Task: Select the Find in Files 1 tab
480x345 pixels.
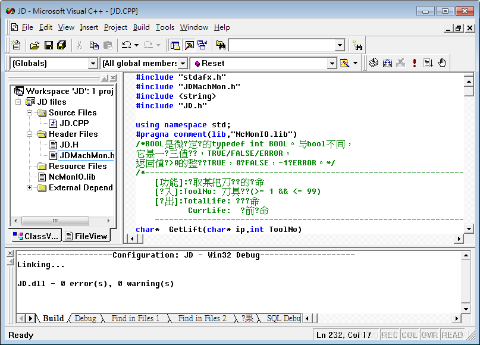Action: tap(135, 318)
